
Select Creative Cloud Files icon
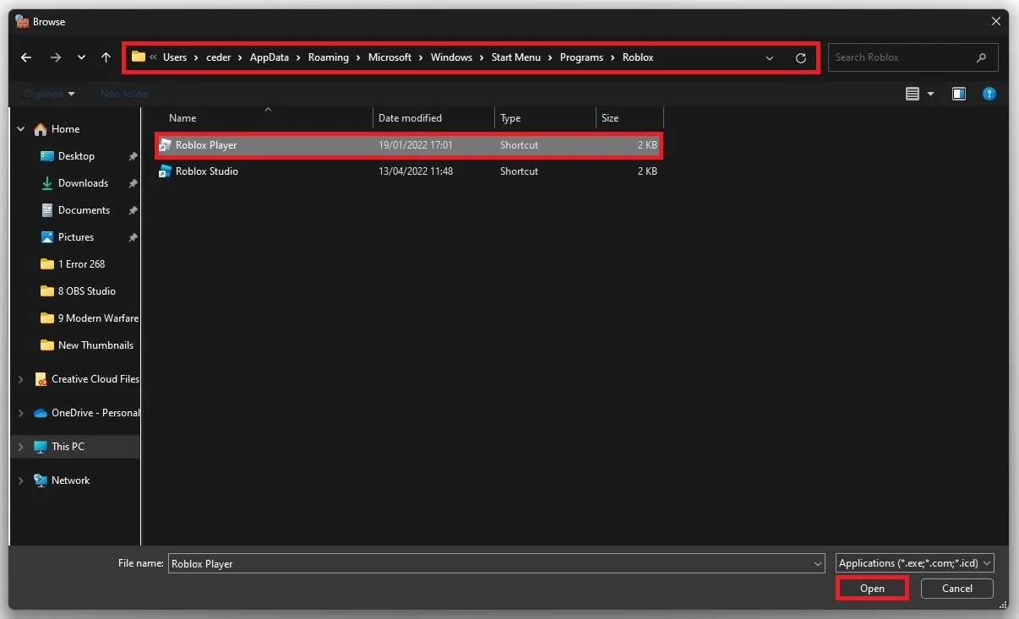tap(41, 379)
